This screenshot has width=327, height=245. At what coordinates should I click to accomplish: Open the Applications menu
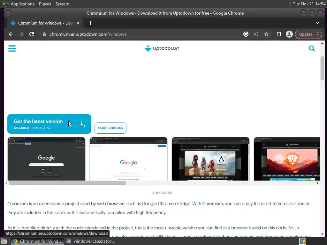[x=23, y=4]
